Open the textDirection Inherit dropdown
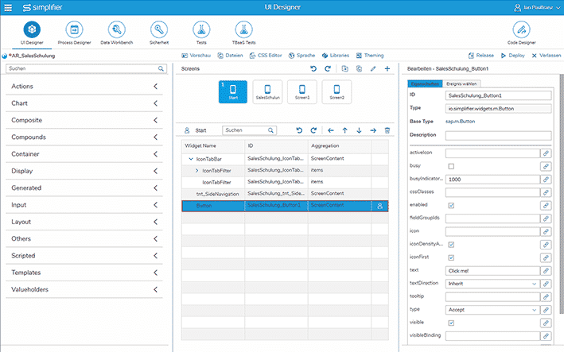564x352 pixels. pos(492,284)
